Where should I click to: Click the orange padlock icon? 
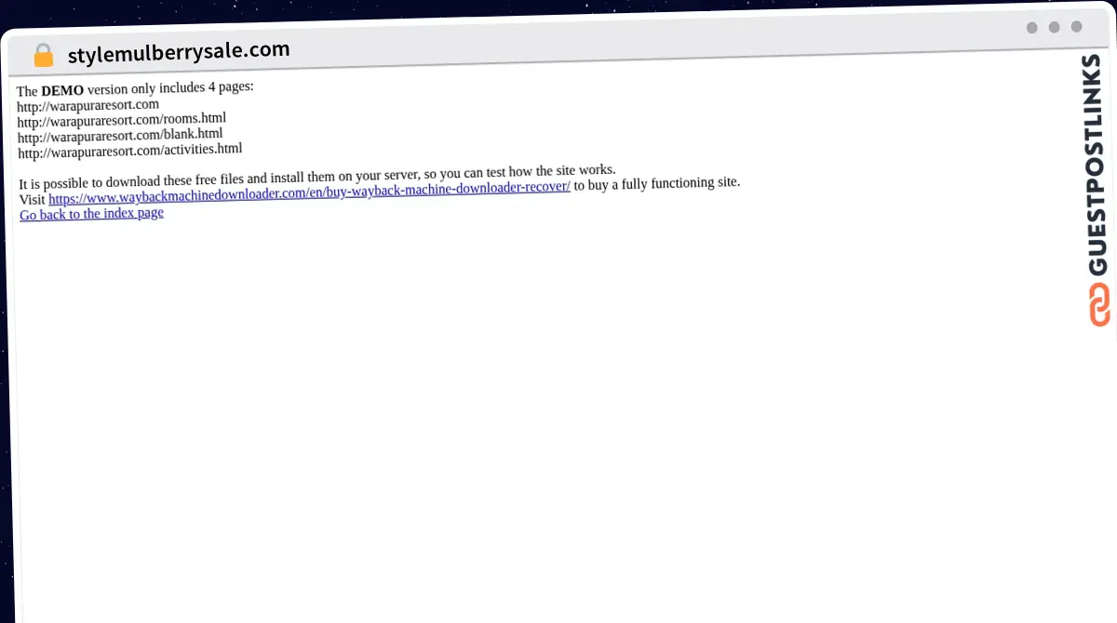pyautogui.click(x=43, y=56)
